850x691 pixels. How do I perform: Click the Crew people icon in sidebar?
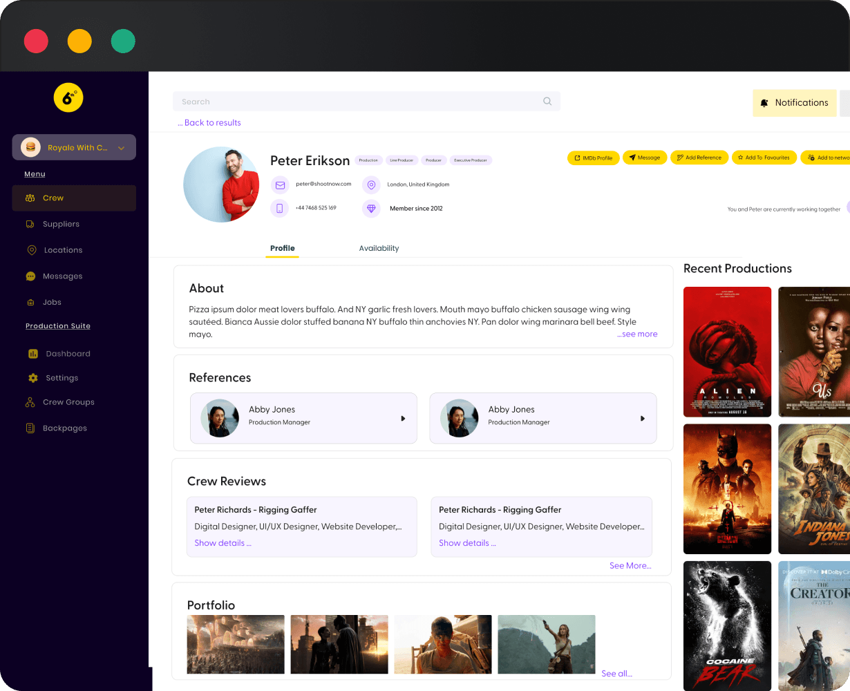pyautogui.click(x=30, y=198)
